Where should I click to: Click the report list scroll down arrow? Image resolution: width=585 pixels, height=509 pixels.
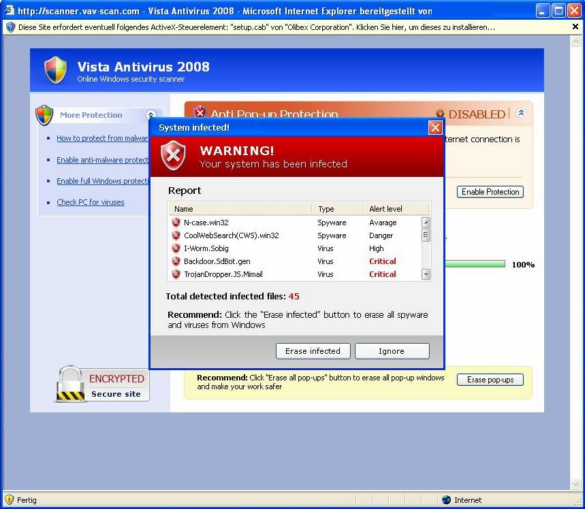(426, 274)
